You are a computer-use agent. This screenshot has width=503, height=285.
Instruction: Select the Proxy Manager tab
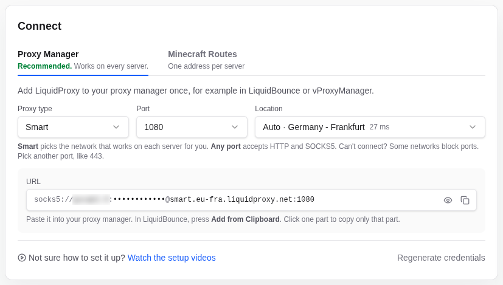click(83, 60)
